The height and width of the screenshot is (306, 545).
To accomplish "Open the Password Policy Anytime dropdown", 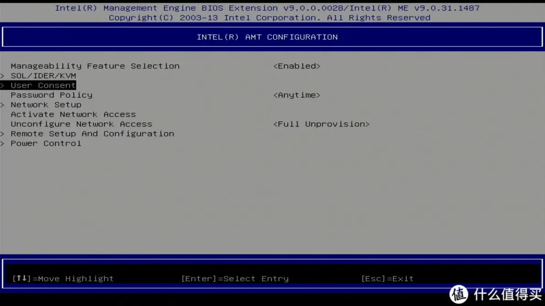I will point(297,95).
